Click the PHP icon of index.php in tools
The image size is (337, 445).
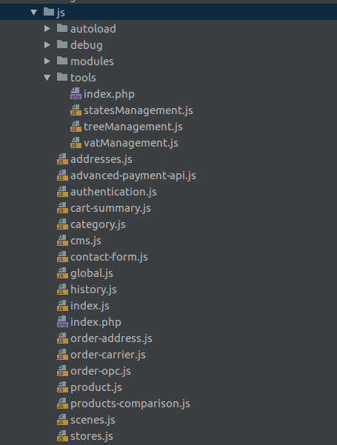point(76,93)
